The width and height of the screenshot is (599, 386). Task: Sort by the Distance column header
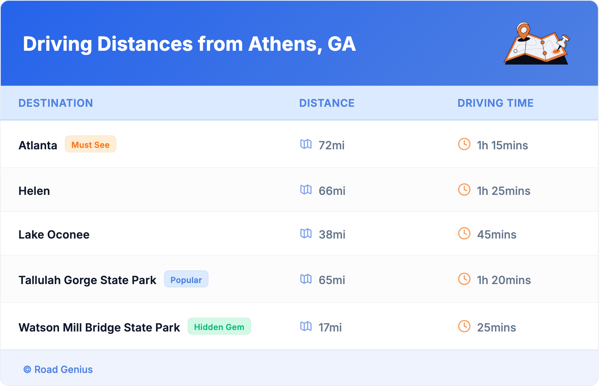(x=327, y=103)
